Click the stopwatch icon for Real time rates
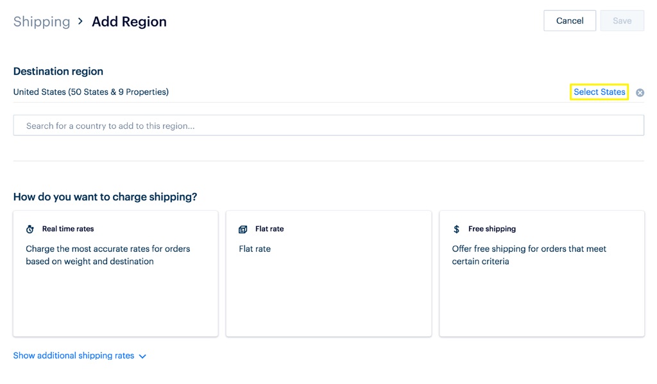 click(x=30, y=230)
